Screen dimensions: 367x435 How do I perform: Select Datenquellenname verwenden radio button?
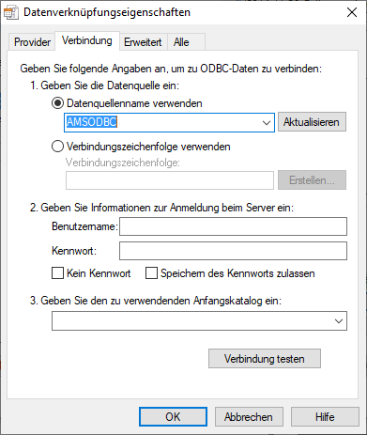(57, 103)
